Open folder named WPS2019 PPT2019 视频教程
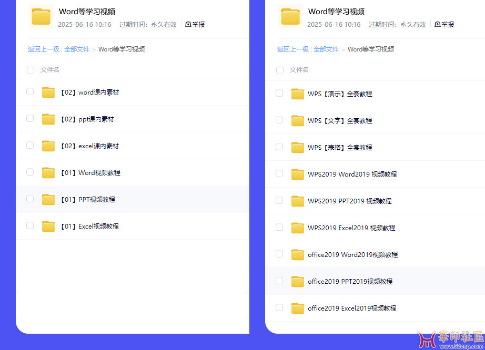Screen dimensions: 485x350 (350, 201)
